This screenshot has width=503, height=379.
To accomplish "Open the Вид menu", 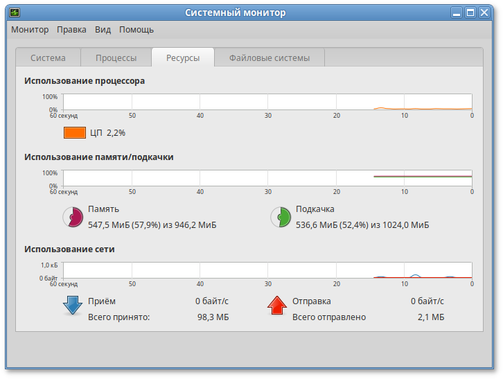I will pos(103,30).
